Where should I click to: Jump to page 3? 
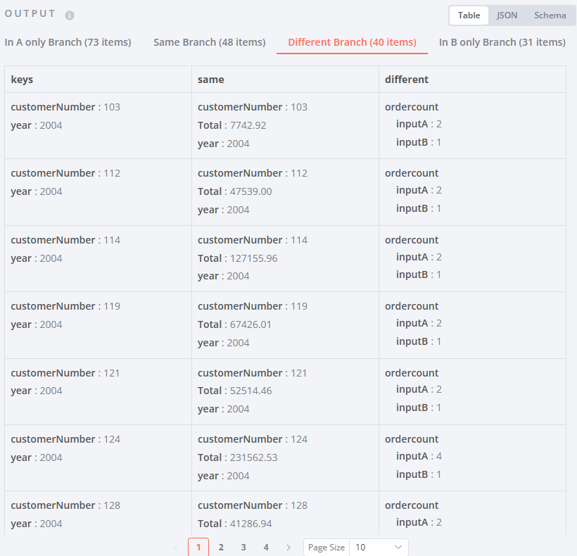[x=243, y=547]
